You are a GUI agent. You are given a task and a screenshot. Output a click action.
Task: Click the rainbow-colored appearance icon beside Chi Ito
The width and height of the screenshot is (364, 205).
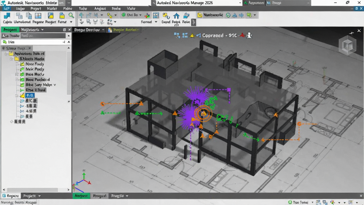[147, 16]
